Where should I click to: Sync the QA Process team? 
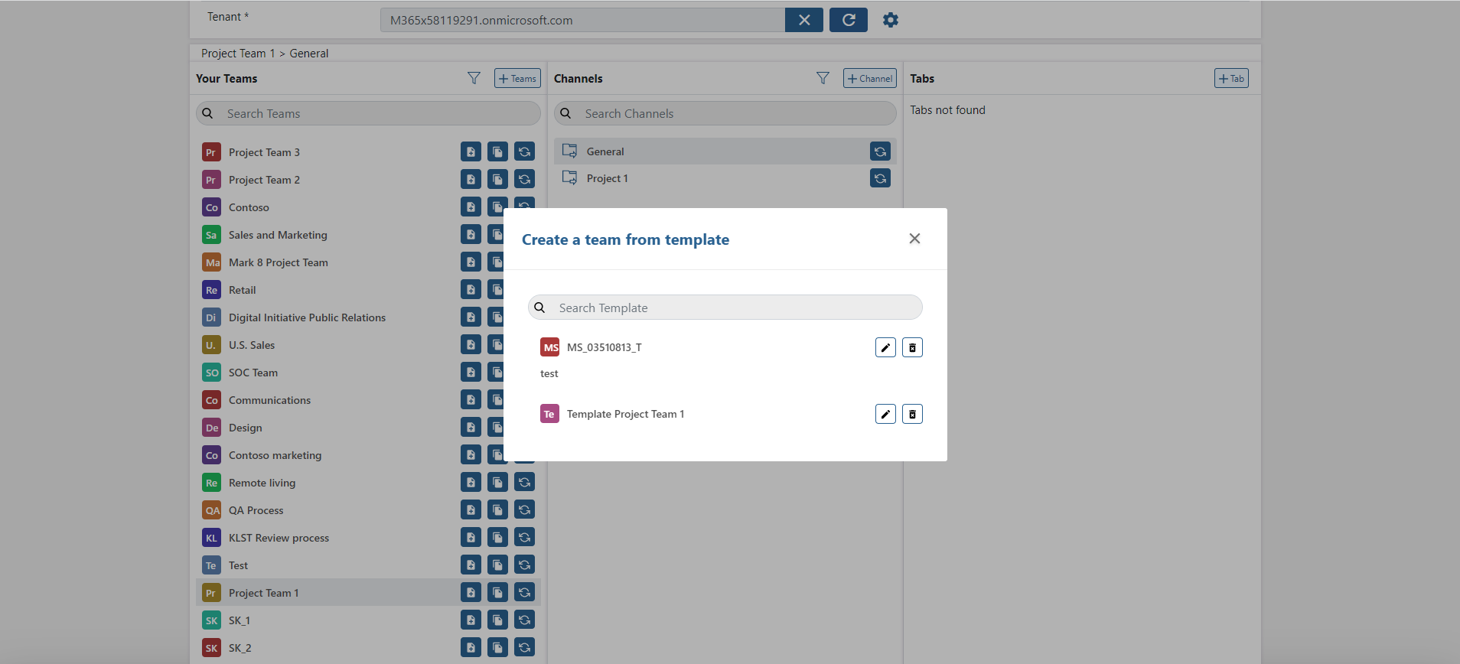524,509
